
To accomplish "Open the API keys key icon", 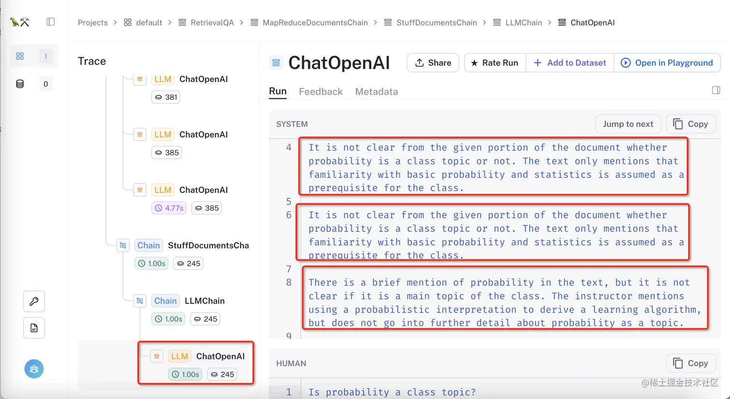I will point(34,302).
